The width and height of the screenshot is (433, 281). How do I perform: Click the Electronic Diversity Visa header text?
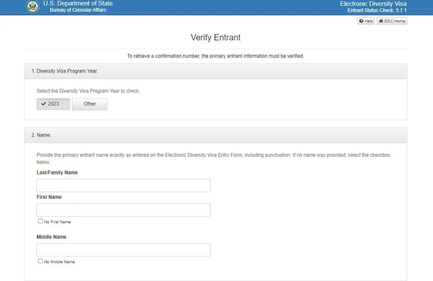pos(373,4)
